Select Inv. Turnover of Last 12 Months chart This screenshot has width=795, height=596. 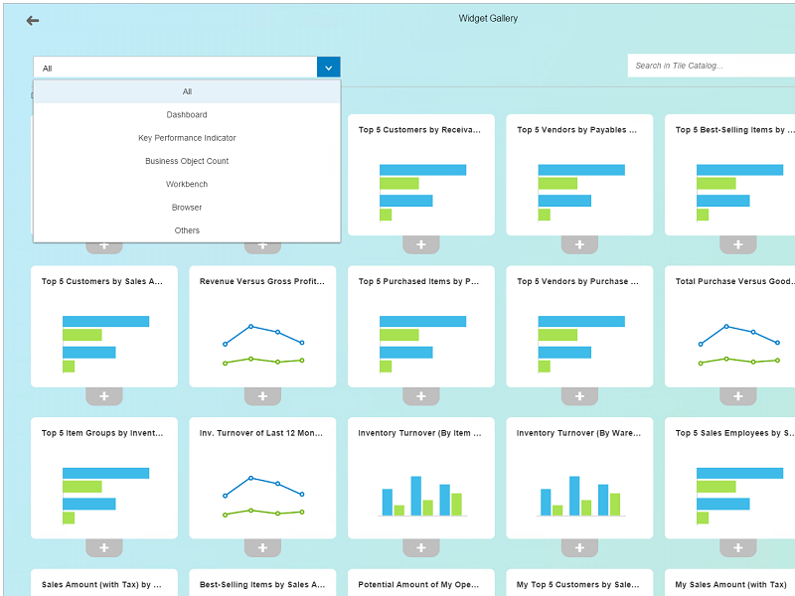coord(262,478)
